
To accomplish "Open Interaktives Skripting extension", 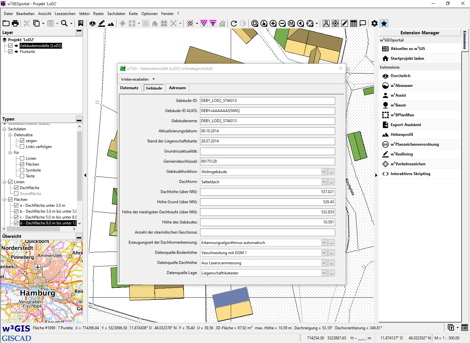I will (x=420, y=174).
